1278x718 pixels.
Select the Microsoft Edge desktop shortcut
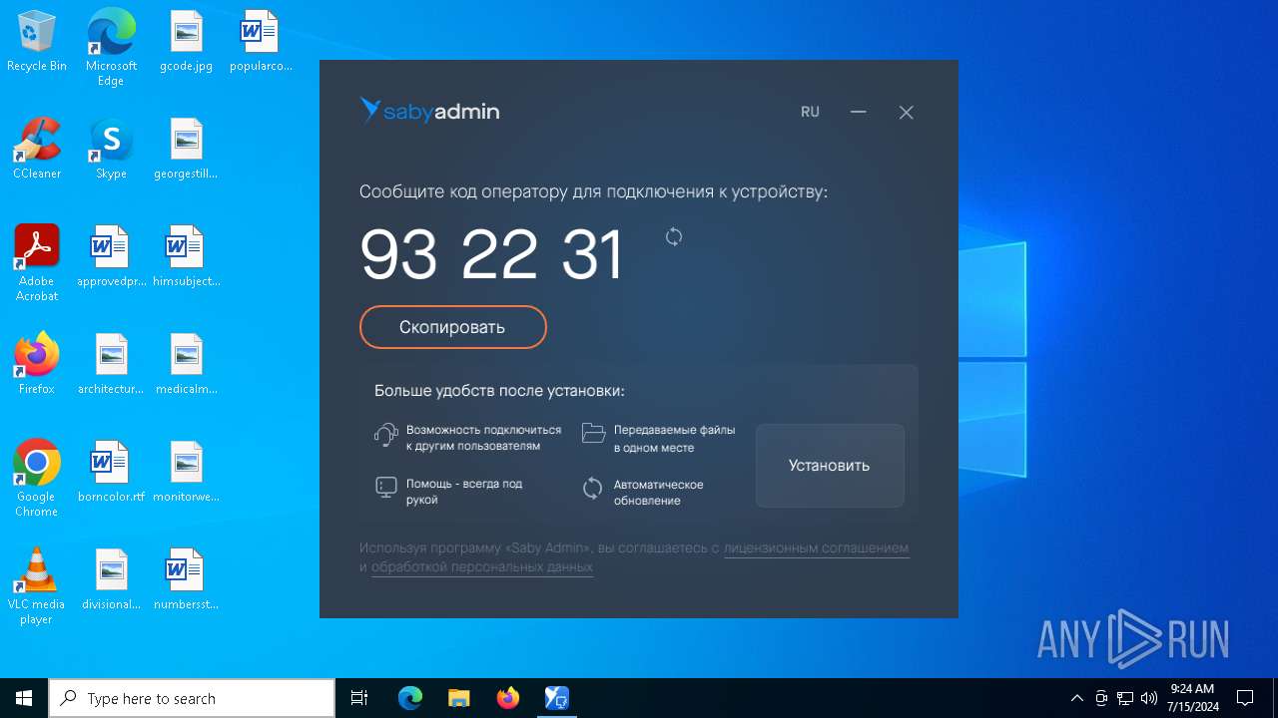tap(111, 48)
